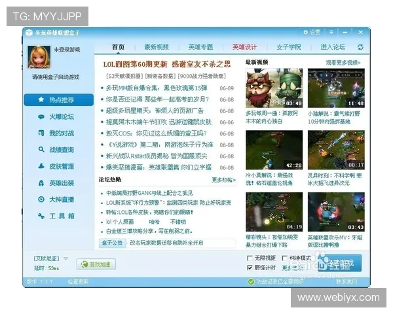
Task: Play the 11:48 video thumbnail
Action: (x=336, y=88)
